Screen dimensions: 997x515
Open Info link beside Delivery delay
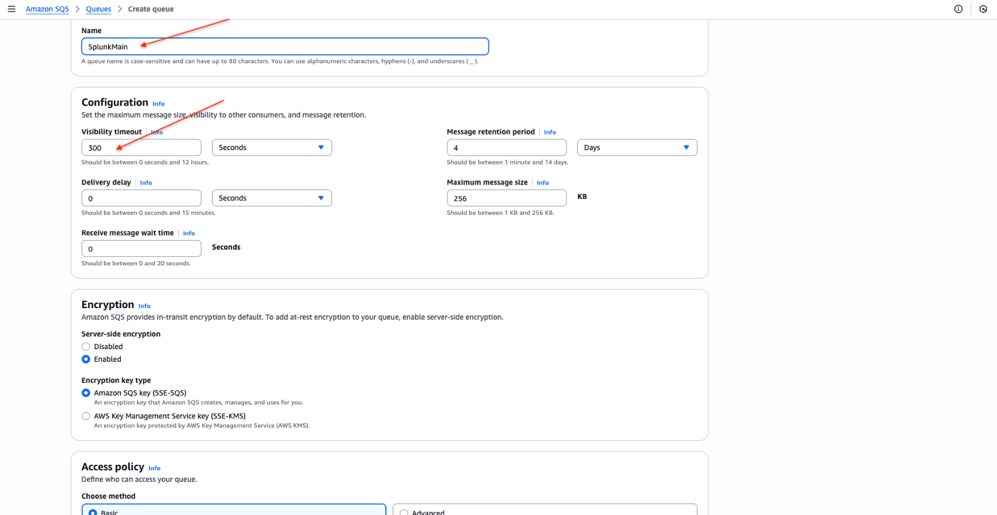pyautogui.click(x=146, y=183)
